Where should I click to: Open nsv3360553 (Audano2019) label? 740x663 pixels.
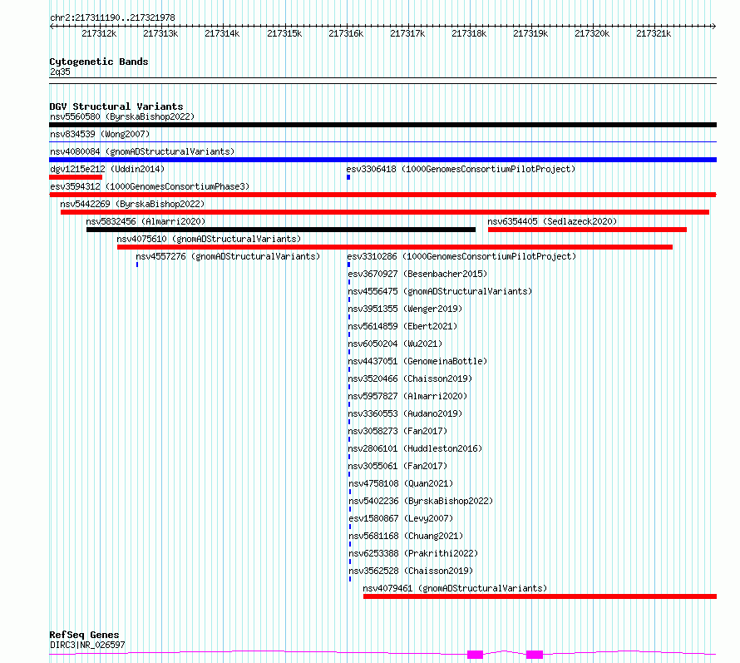(x=405, y=413)
